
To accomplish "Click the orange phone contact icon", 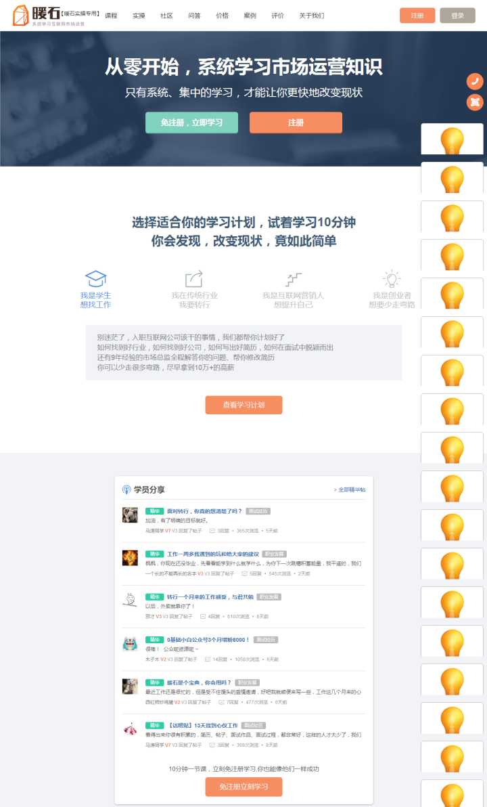I will 475,82.
